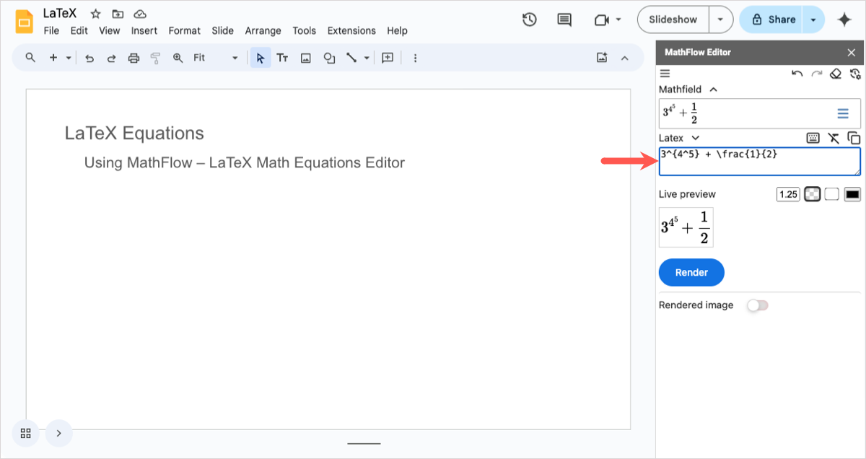Click the move to folder icon
The height and width of the screenshot is (459, 866).
click(x=118, y=14)
